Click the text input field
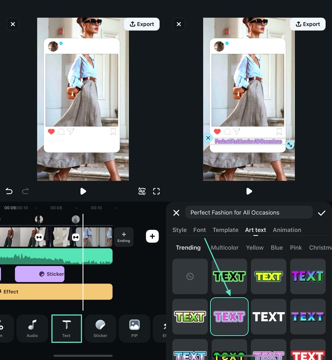 249,212
